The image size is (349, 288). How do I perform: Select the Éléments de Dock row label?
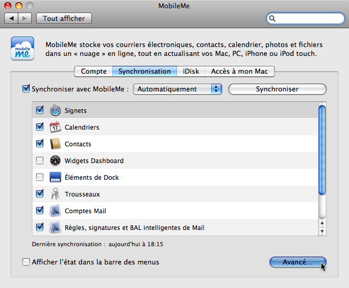[x=92, y=178]
